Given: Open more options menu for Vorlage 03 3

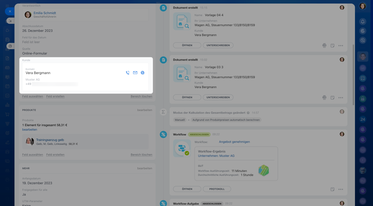Looking at the screenshot, I should coord(341,98).
